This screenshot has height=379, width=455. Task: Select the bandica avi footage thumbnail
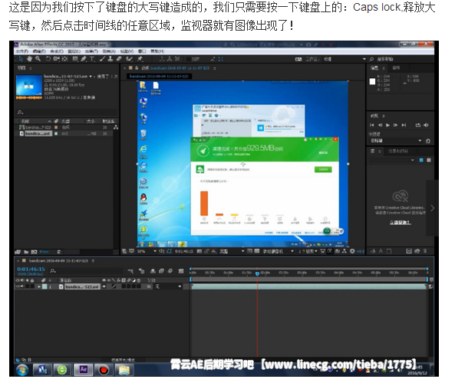[x=28, y=85]
